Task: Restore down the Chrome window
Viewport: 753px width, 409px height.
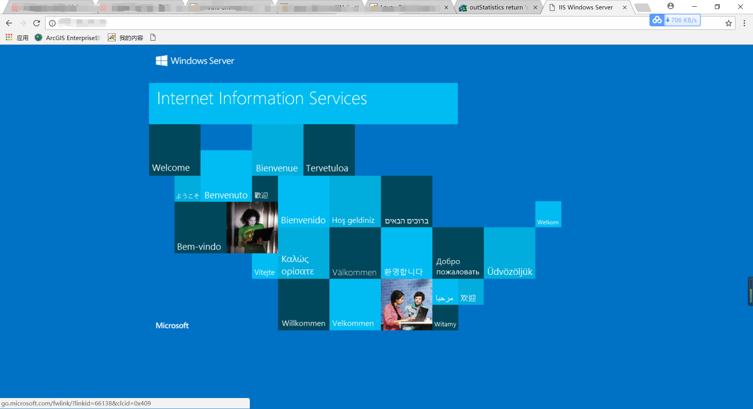Action: coord(717,7)
